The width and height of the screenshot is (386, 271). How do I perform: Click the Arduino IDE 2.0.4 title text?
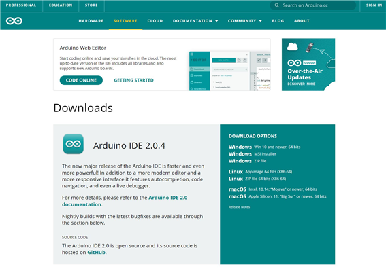(129, 146)
